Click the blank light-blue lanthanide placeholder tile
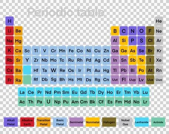This screenshot has width=169, height=134. (27, 70)
